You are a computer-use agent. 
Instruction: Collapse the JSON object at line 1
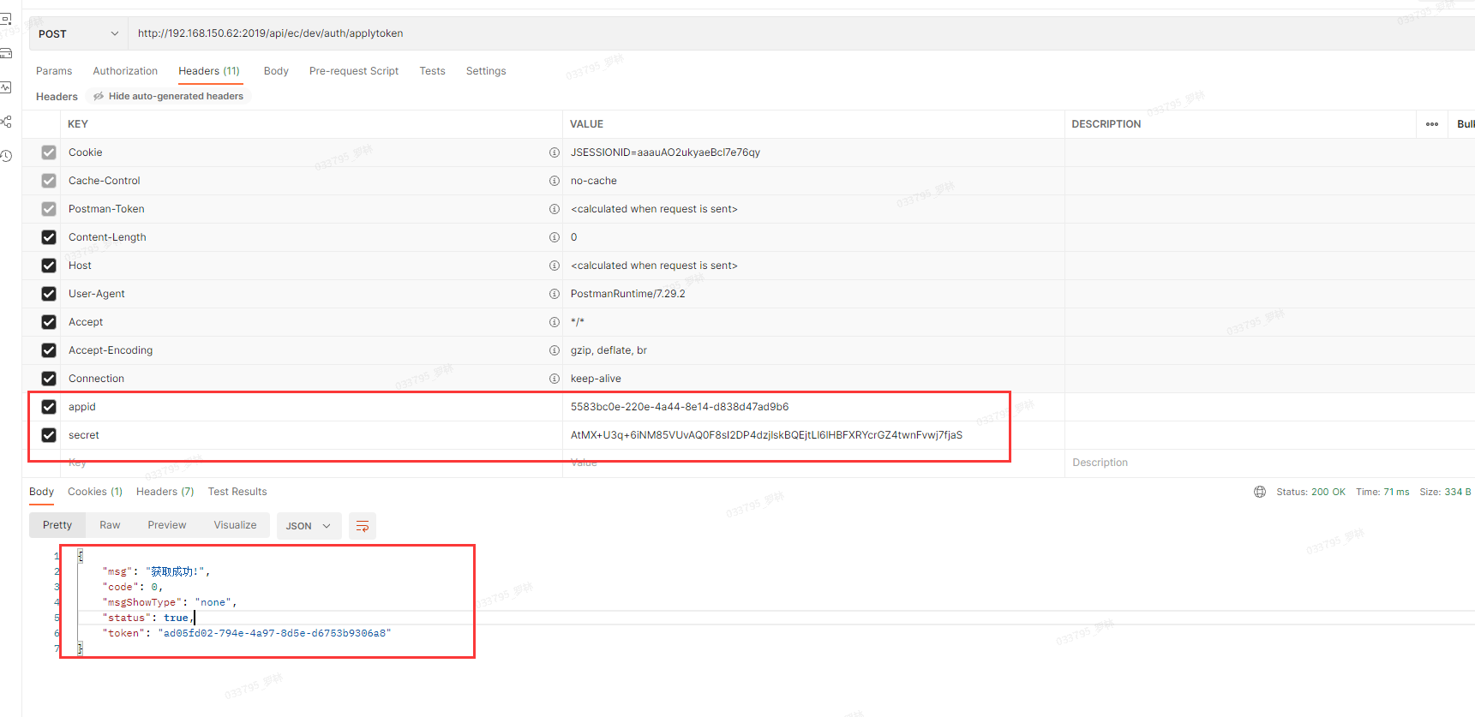(80, 556)
